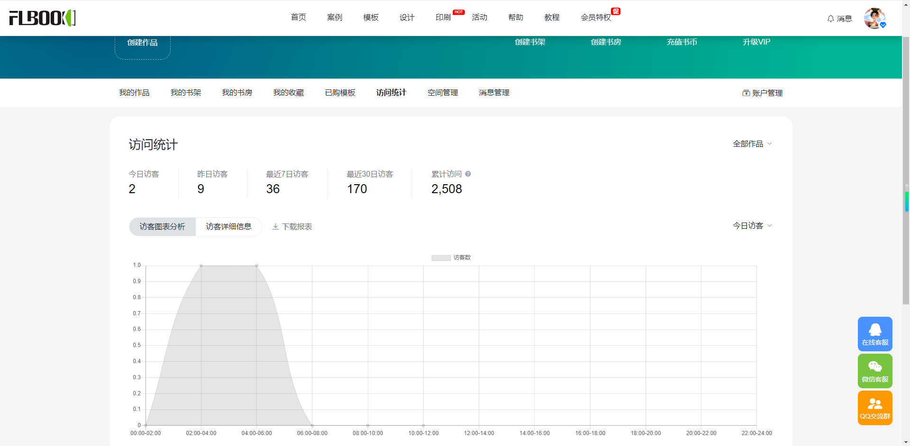Click the download icon for 下载报表

point(275,227)
